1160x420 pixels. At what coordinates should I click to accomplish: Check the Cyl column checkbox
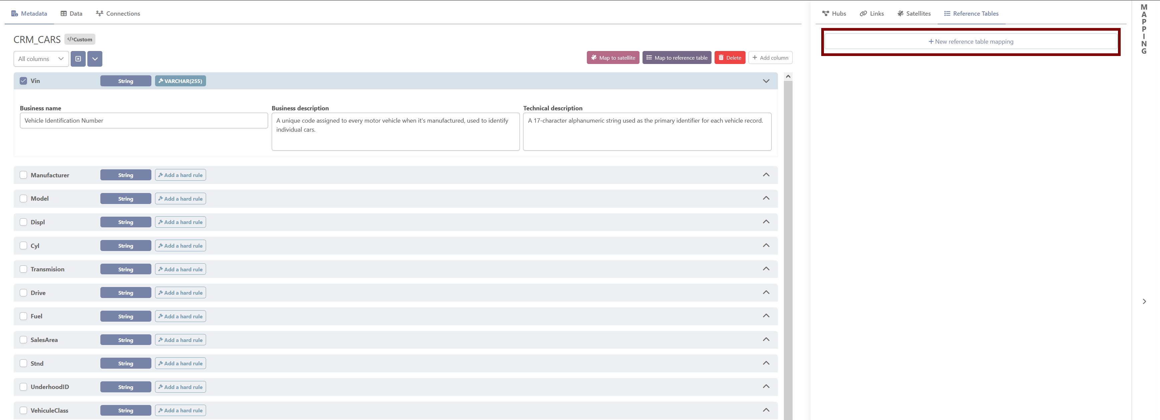[23, 246]
